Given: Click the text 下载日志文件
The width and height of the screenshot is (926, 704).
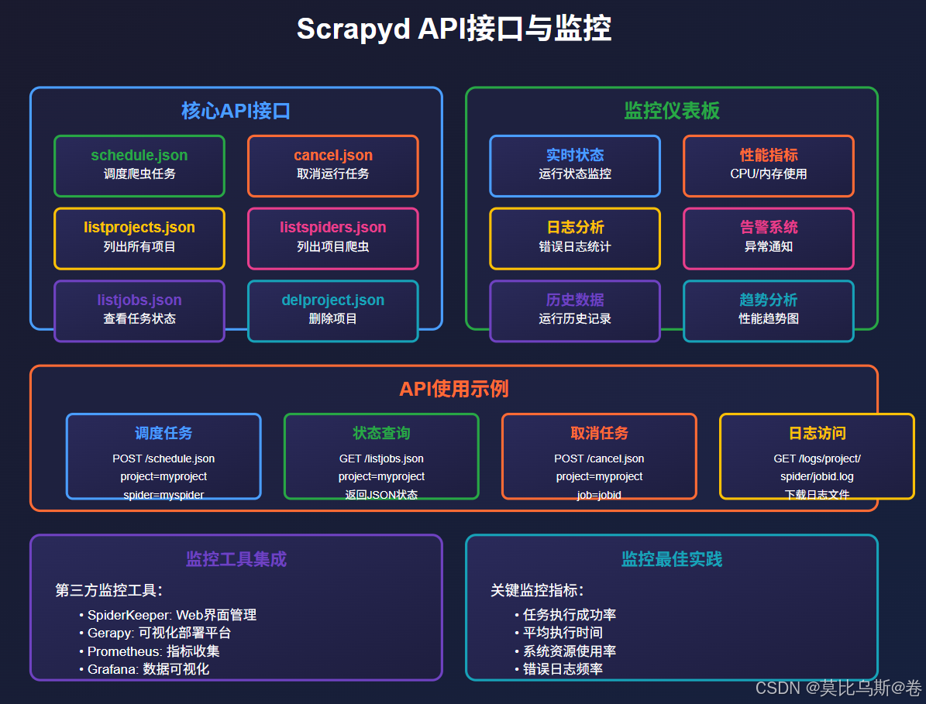Looking at the screenshot, I should click(818, 495).
